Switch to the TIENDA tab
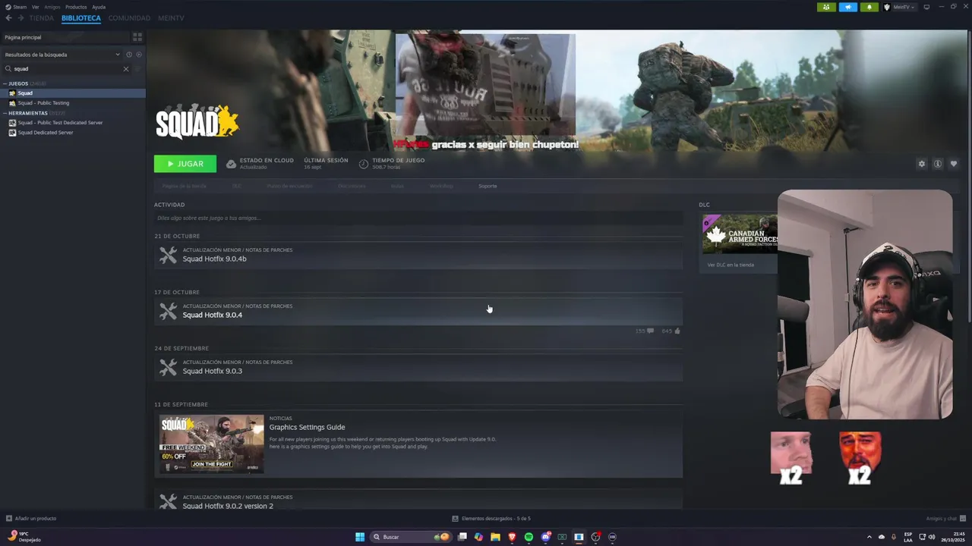This screenshot has height=546, width=972. (x=42, y=17)
